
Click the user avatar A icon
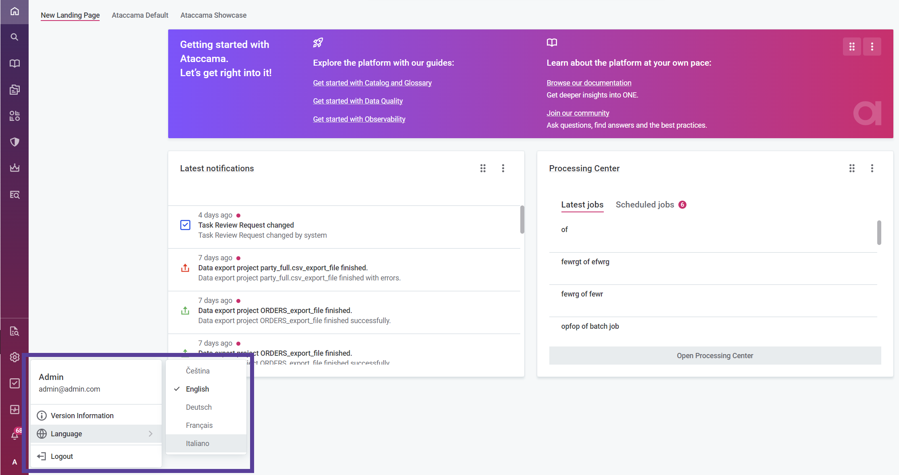15,462
